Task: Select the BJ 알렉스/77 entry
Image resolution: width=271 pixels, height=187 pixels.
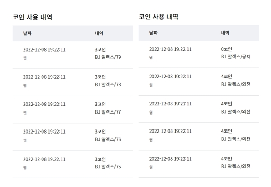Action: (x=108, y=112)
